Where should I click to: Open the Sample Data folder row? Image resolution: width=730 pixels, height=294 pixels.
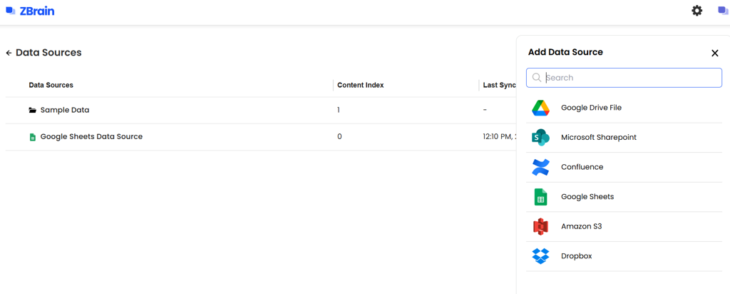pos(64,111)
